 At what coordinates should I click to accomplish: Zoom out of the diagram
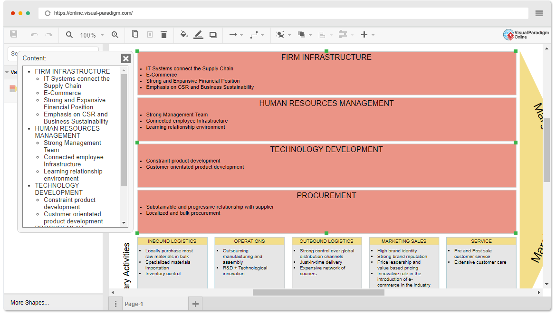point(69,34)
